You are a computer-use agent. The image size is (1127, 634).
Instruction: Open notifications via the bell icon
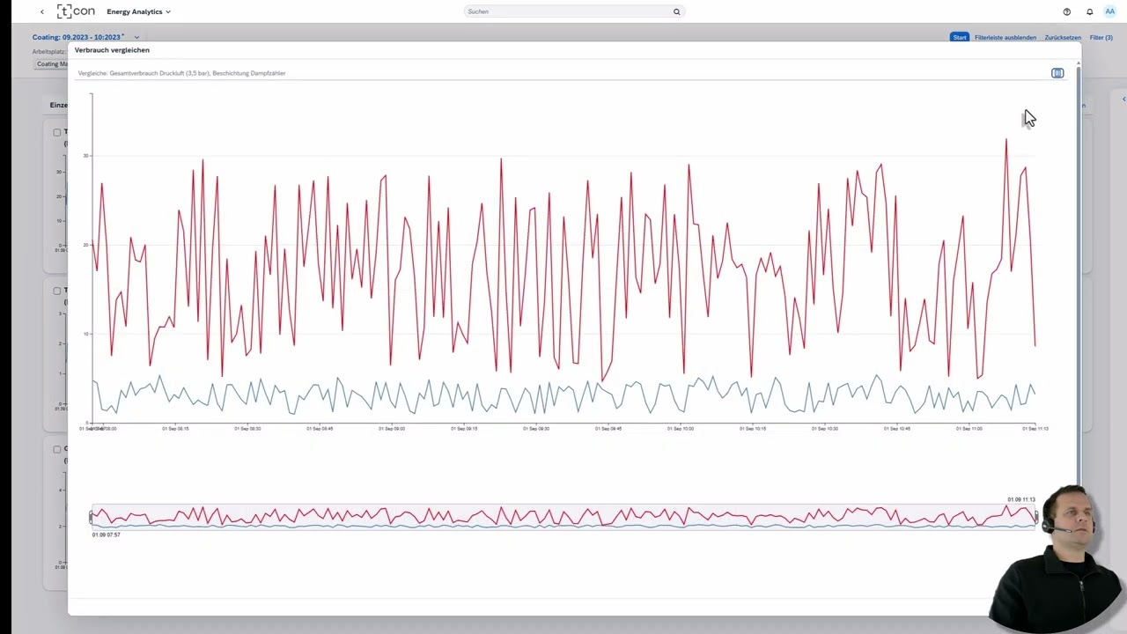[x=1089, y=11]
